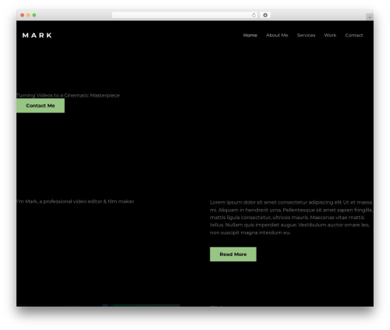The height and width of the screenshot is (330, 390).
Task: Click the browser address bar
Action: (185, 16)
